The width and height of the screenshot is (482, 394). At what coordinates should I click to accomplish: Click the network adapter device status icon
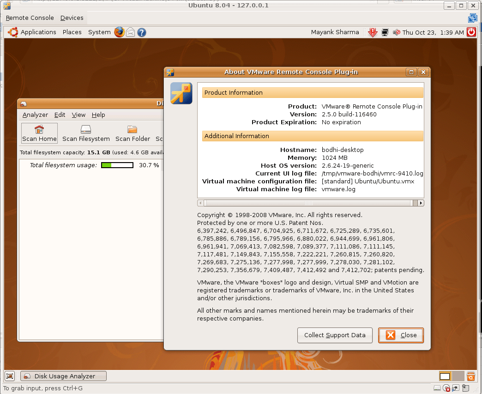click(x=456, y=388)
